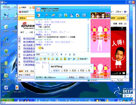Click the font color picker icon
The height and width of the screenshot is (105, 136).
pyautogui.click(x=74, y=54)
